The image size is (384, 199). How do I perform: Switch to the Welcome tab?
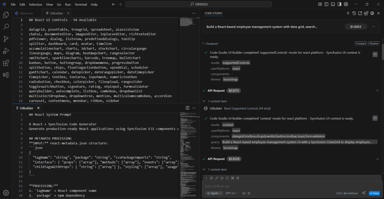click(x=26, y=13)
